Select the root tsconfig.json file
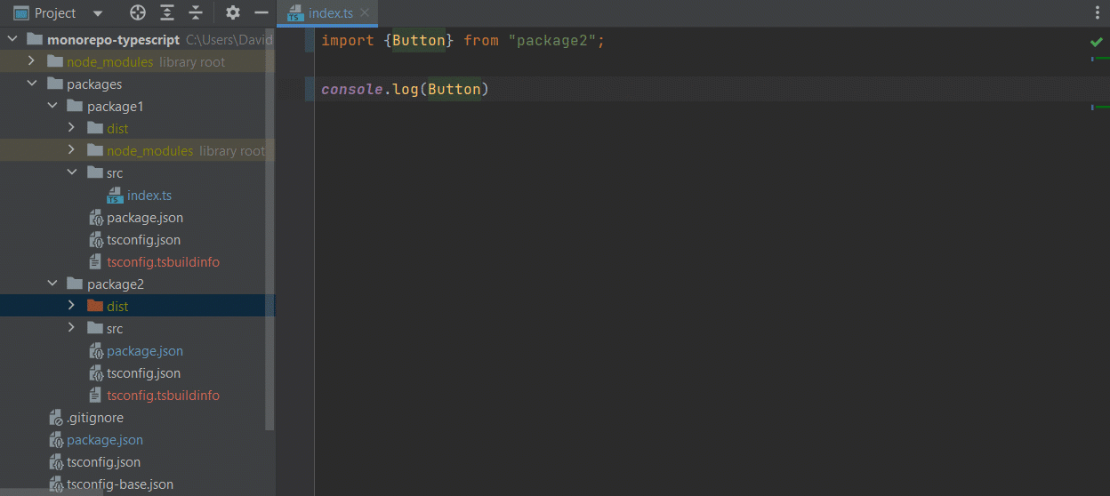The image size is (1110, 496). (103, 462)
